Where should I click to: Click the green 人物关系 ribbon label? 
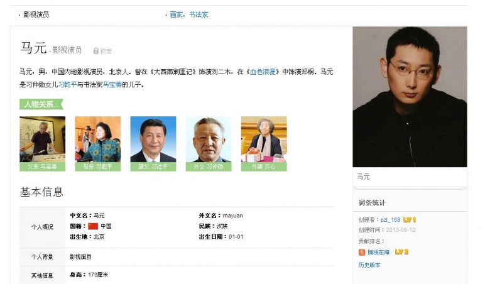(41, 104)
